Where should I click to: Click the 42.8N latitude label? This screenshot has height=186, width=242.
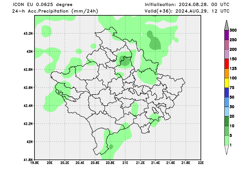pyautogui.click(x=28, y=70)
